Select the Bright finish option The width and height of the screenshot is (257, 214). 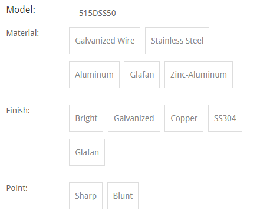point(86,118)
